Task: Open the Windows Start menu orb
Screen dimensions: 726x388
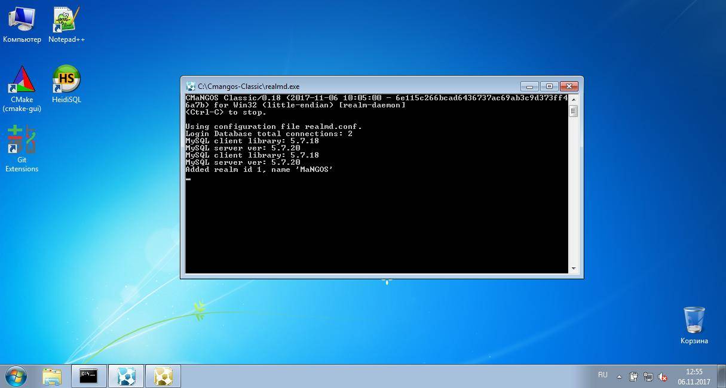Action: coord(16,376)
